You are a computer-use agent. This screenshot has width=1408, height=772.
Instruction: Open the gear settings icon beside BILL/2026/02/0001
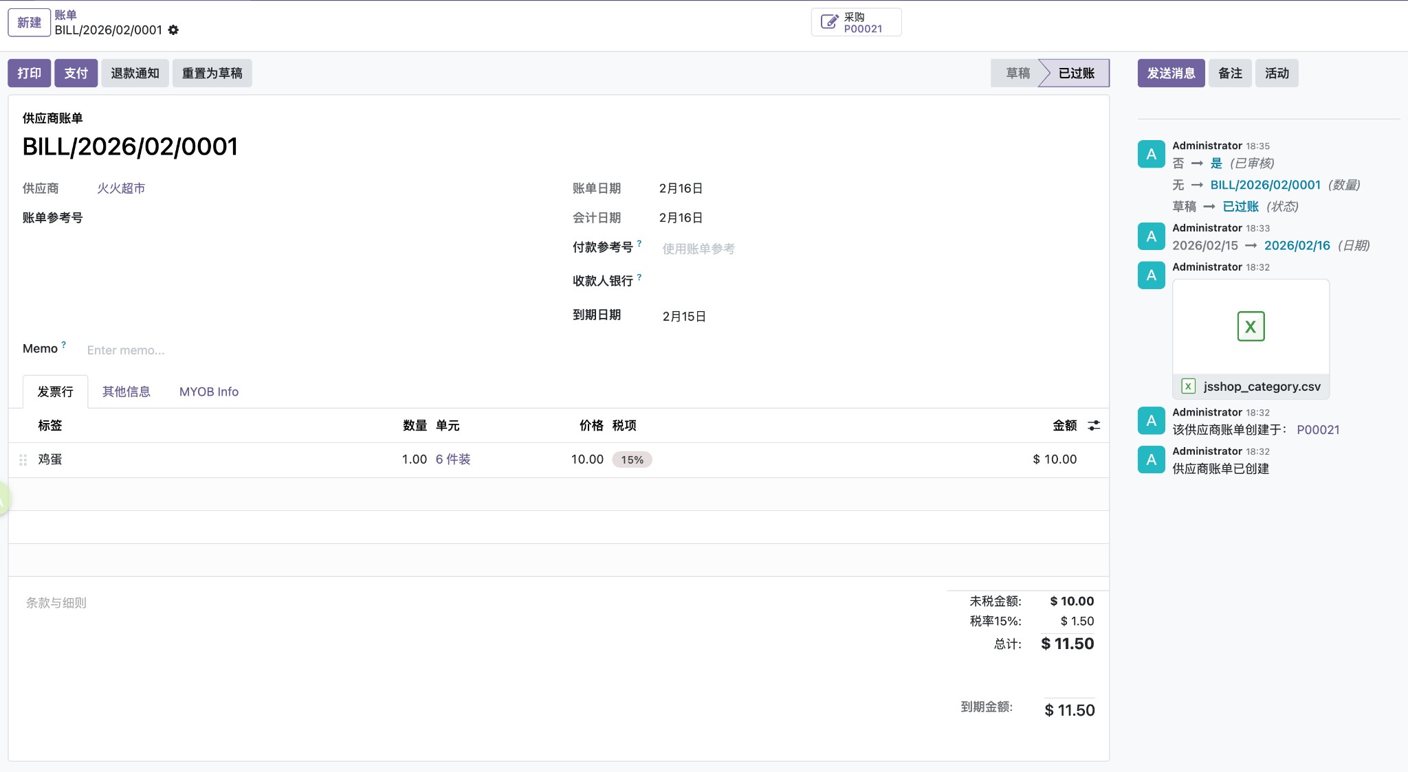pyautogui.click(x=173, y=30)
